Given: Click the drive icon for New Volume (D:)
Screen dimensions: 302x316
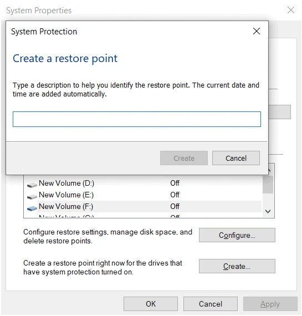Looking at the screenshot, I should point(32,185).
